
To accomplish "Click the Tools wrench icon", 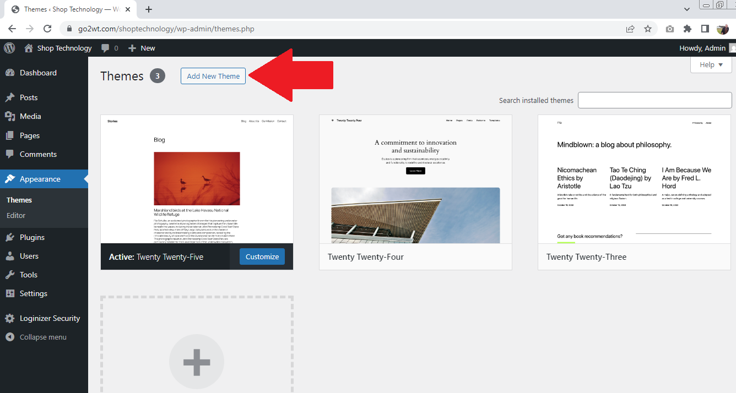I will [x=10, y=275].
